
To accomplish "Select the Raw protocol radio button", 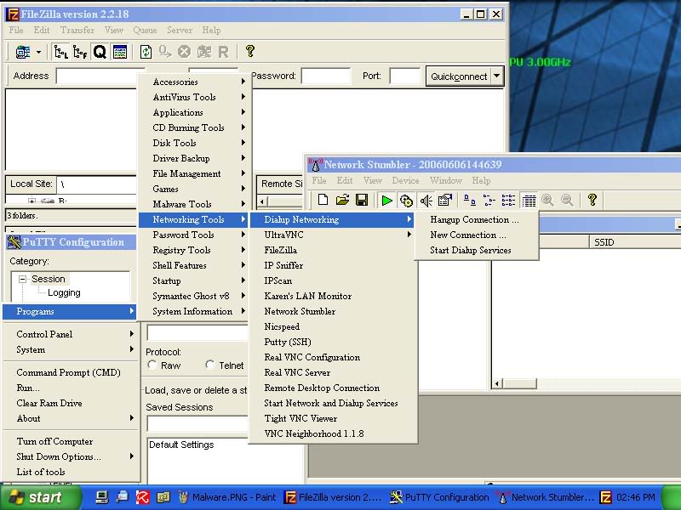I will 152,365.
